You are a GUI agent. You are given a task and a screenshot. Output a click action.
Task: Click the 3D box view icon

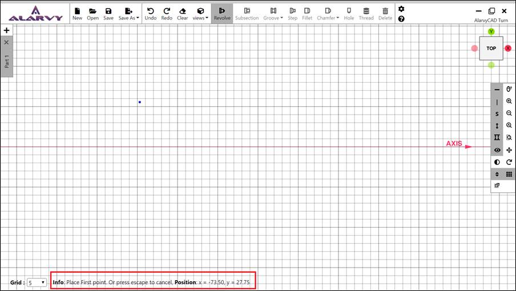497,186
